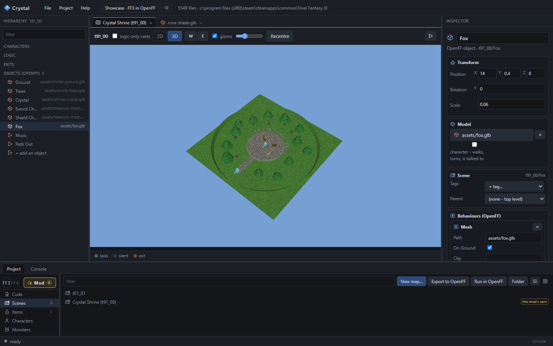
Task: Remove the assets/fox.glb model
Action: point(540,135)
